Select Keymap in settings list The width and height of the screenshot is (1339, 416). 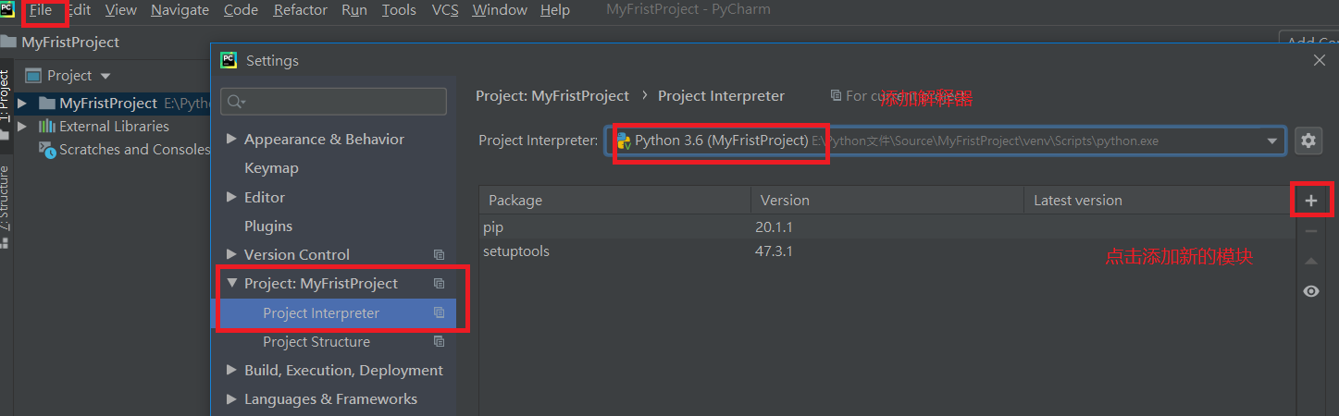click(271, 168)
